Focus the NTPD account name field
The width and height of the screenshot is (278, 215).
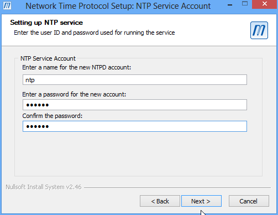coord(135,80)
